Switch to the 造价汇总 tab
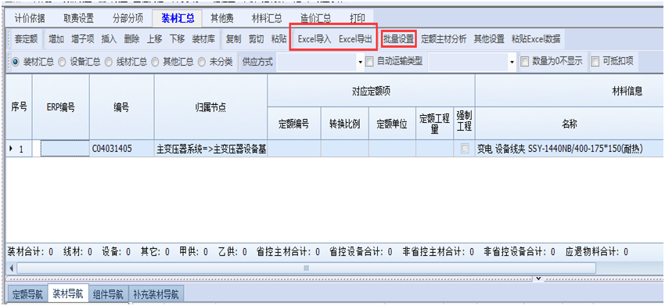The height and width of the screenshot is (306, 665). tap(315, 18)
